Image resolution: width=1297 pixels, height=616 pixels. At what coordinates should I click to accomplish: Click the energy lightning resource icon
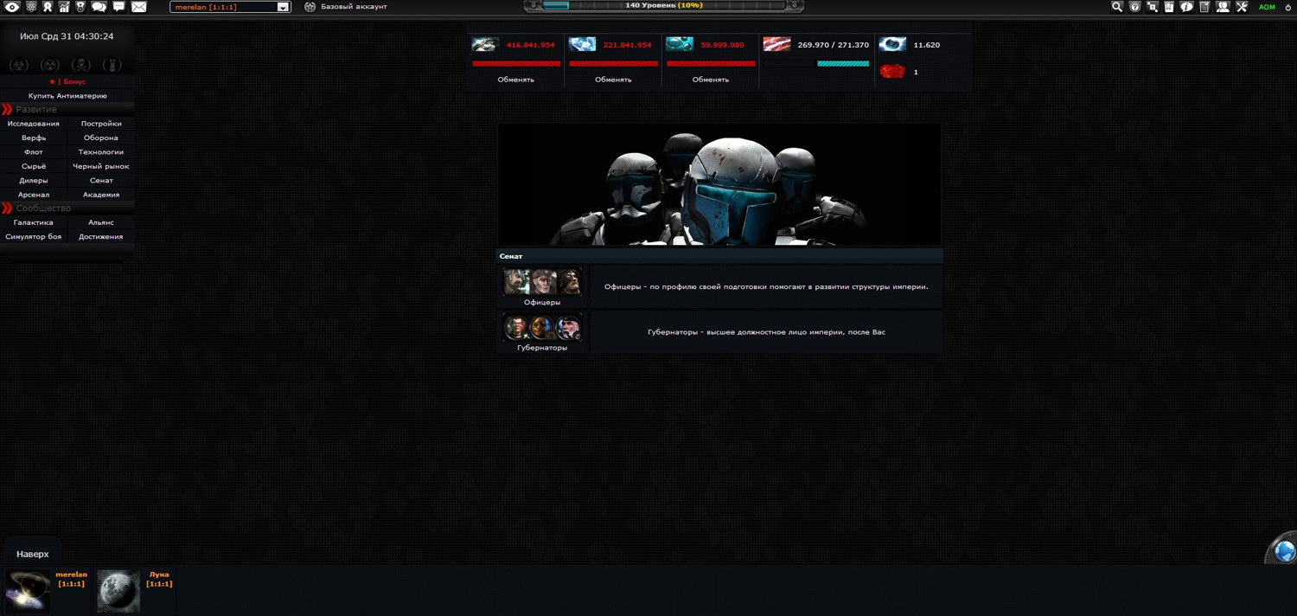(776, 44)
